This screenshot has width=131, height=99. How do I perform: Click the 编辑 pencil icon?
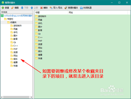point(13,8)
